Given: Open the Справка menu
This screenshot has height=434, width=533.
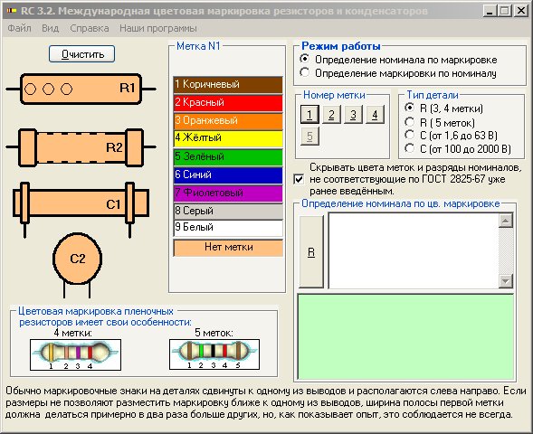Looking at the screenshot, I should [90, 28].
